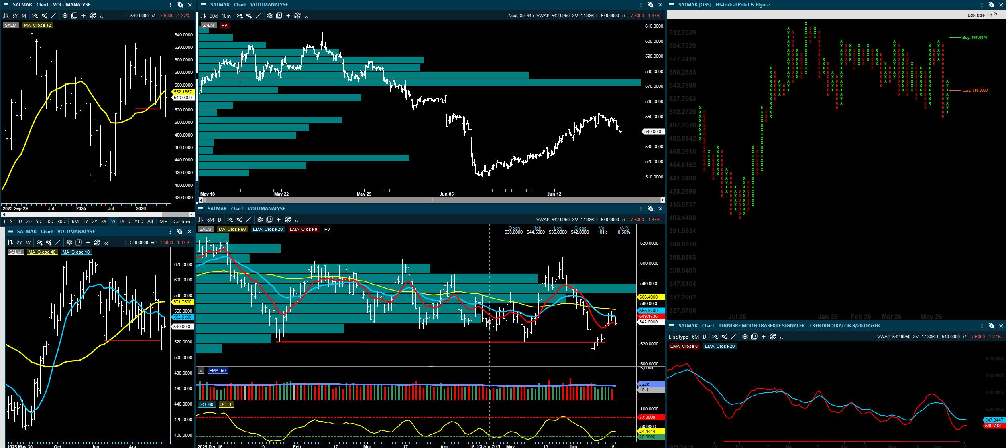Screen dimensions: 1006x448
Task: Open settings gear in the 2Y weekly chart
Action: click(69, 243)
